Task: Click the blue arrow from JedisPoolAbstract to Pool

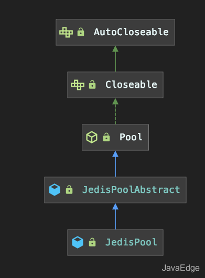Action: point(115,163)
